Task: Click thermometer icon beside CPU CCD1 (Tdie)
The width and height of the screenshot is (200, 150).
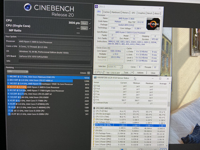Action: (94, 117)
